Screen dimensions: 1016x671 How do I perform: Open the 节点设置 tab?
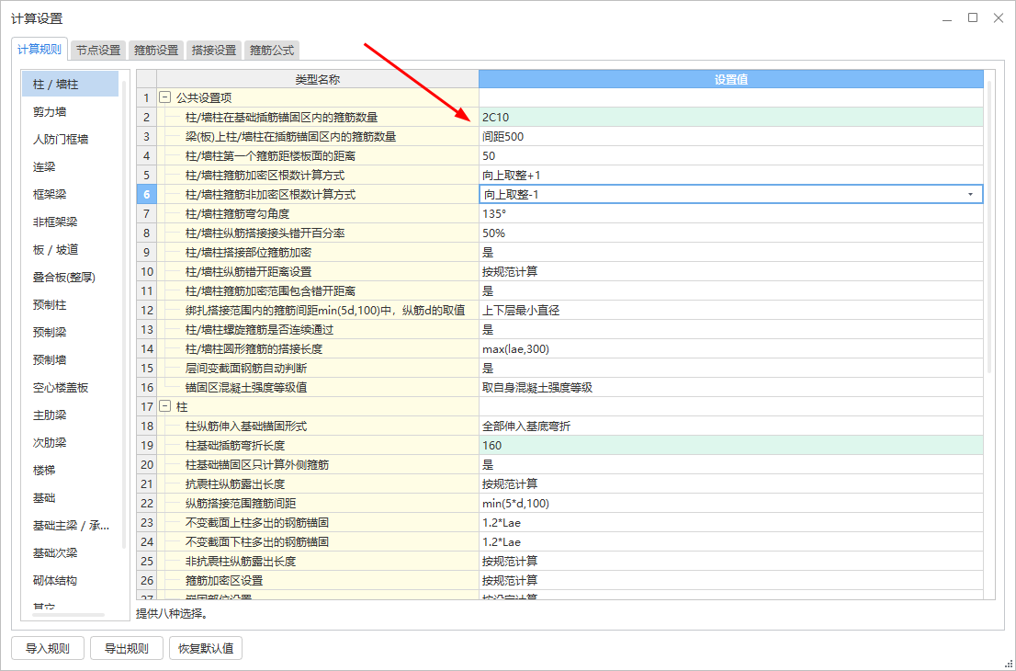[98, 50]
